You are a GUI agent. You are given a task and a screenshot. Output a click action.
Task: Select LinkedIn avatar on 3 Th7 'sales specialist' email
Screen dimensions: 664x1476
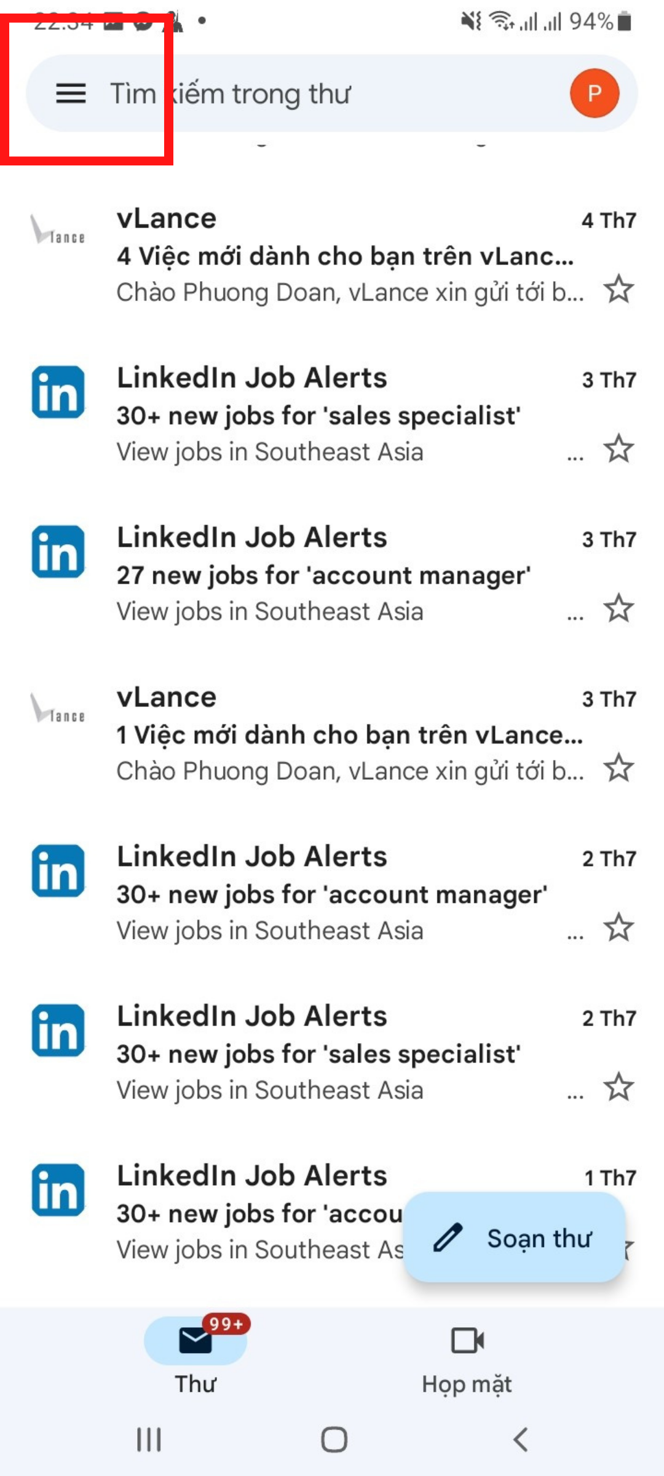[x=58, y=392]
